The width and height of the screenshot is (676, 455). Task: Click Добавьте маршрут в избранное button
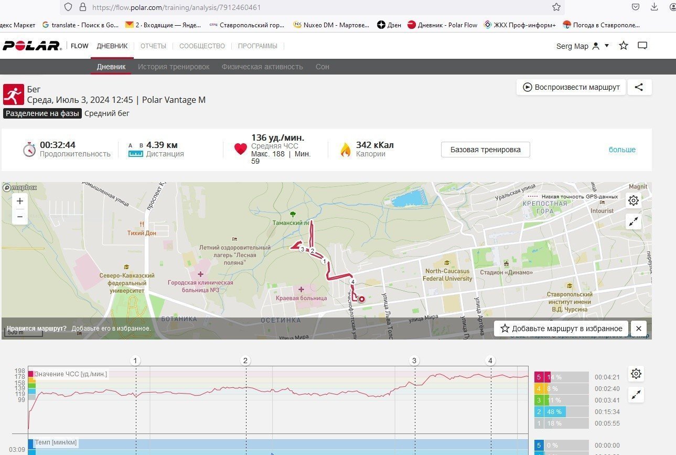click(561, 329)
